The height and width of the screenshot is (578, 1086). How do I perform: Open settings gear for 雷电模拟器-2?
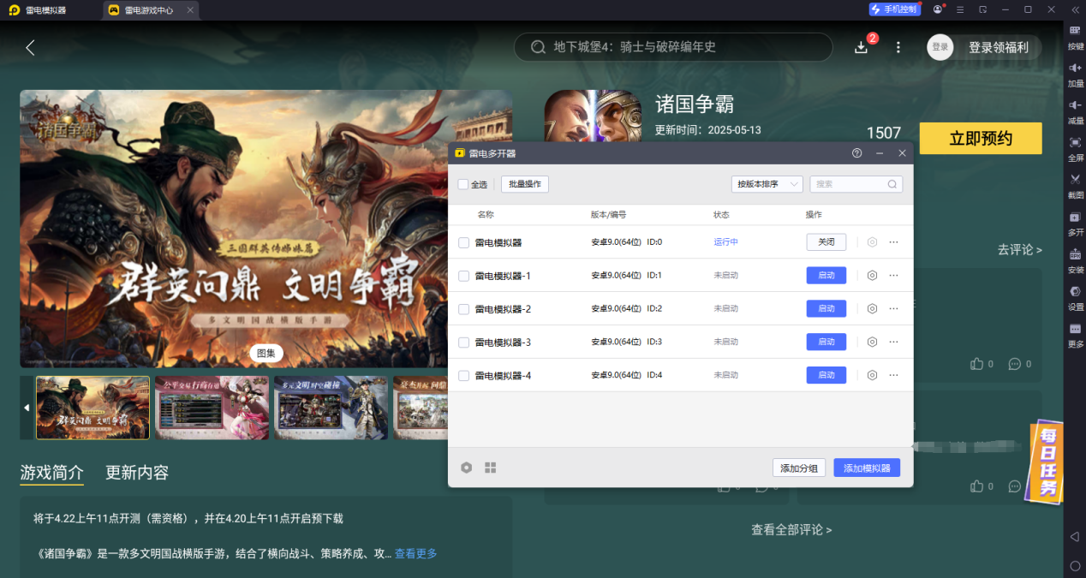872,308
